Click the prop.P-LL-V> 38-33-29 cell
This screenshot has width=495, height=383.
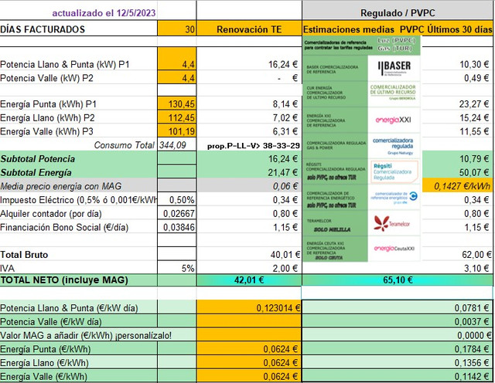(254, 146)
